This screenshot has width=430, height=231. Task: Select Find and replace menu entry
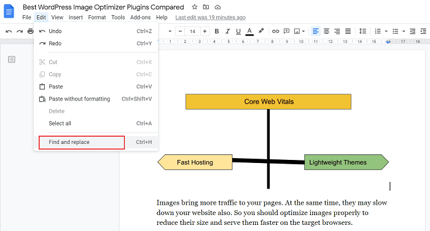pos(96,142)
